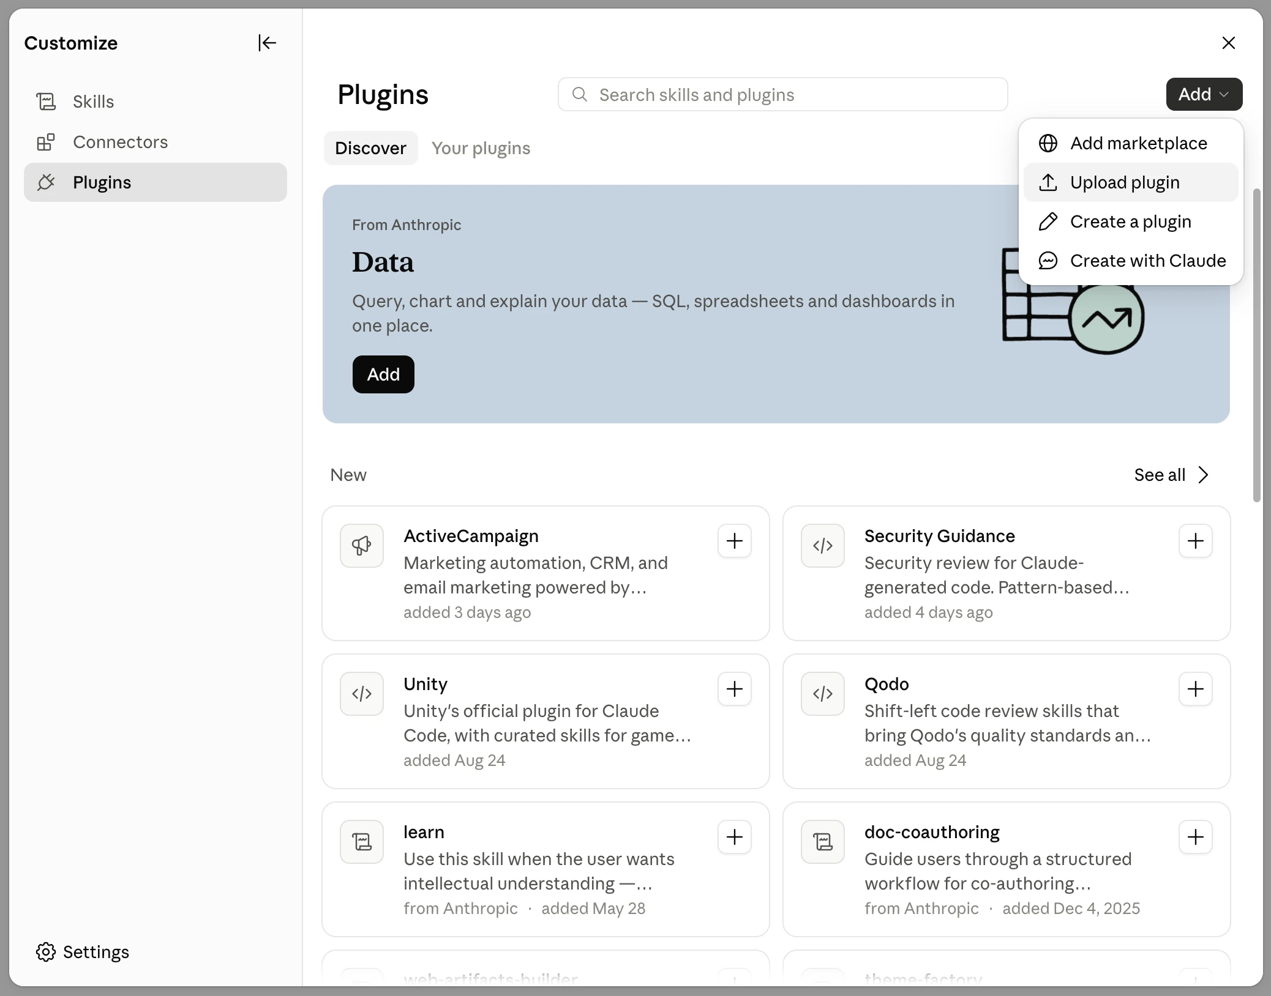Open the learn skill title
The width and height of the screenshot is (1271, 996).
coord(424,832)
